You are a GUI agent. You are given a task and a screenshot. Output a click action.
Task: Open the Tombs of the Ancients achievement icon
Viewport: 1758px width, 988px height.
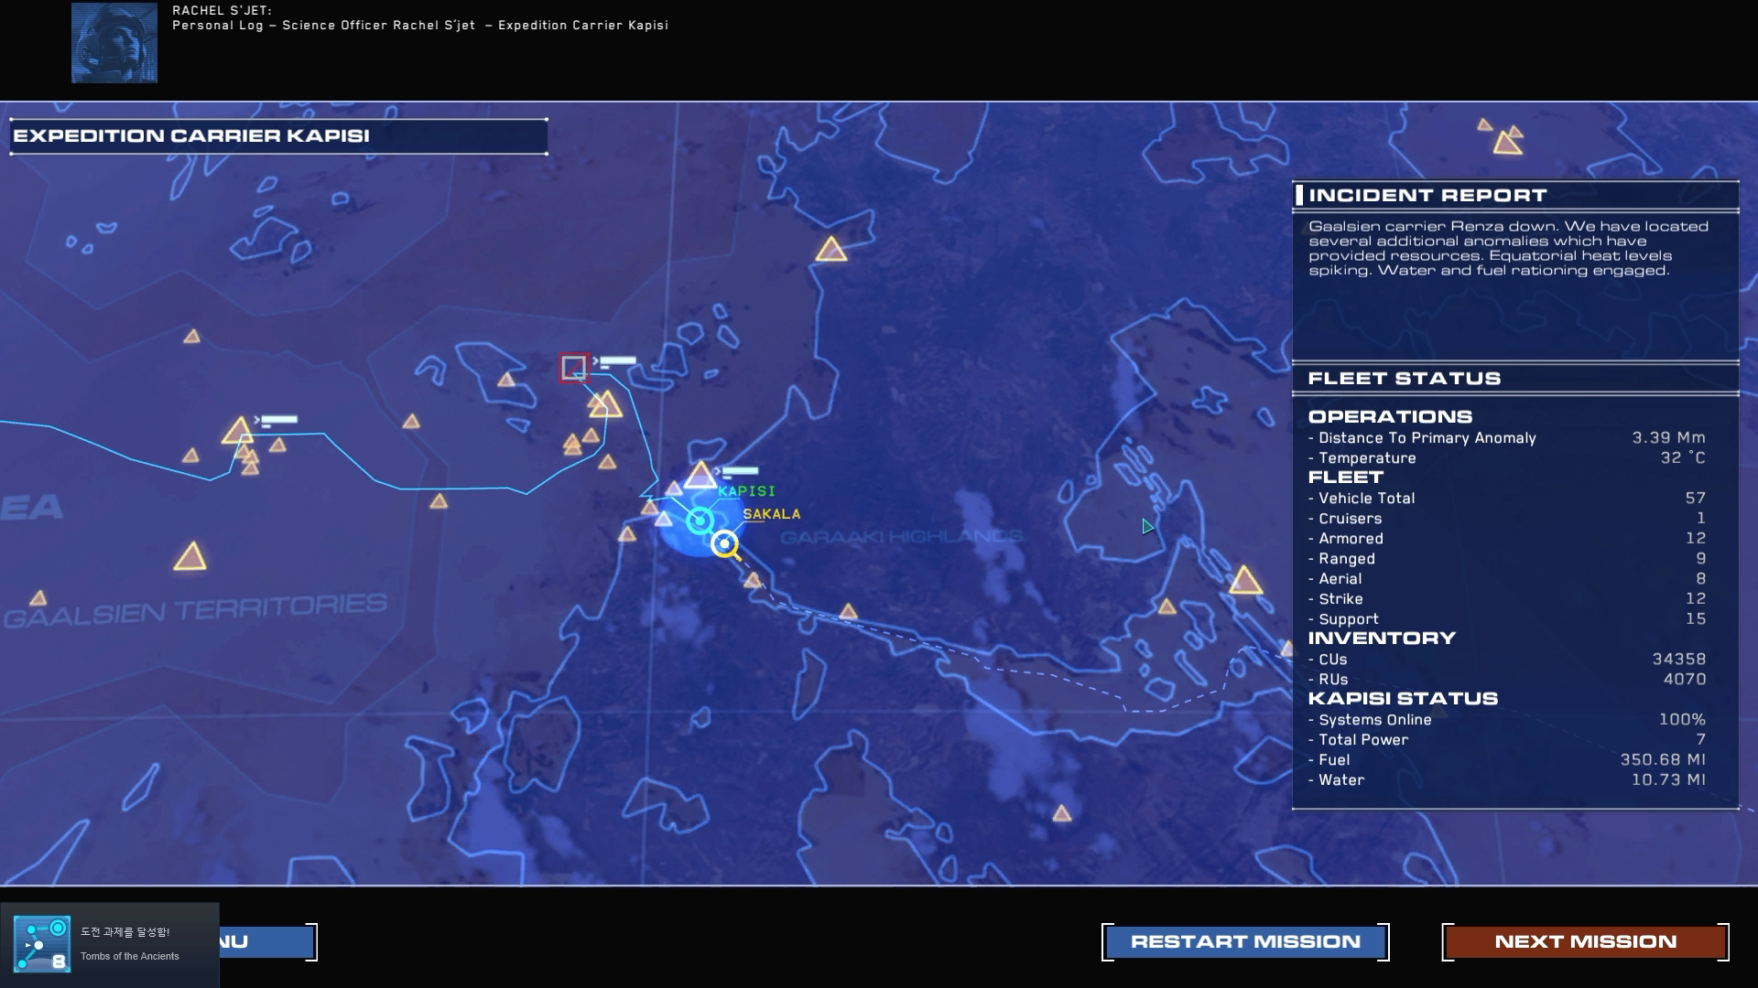coord(42,944)
